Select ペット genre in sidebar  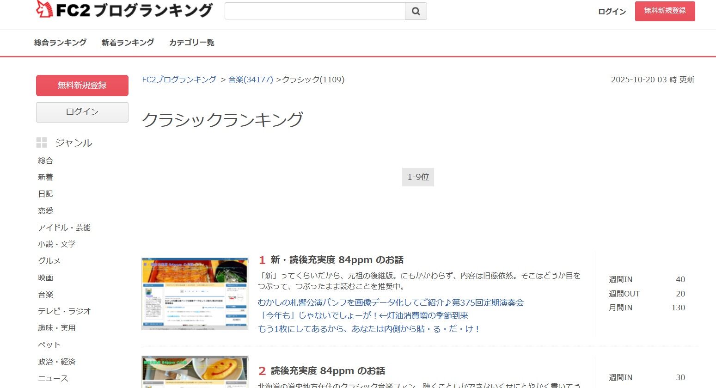pos(49,345)
